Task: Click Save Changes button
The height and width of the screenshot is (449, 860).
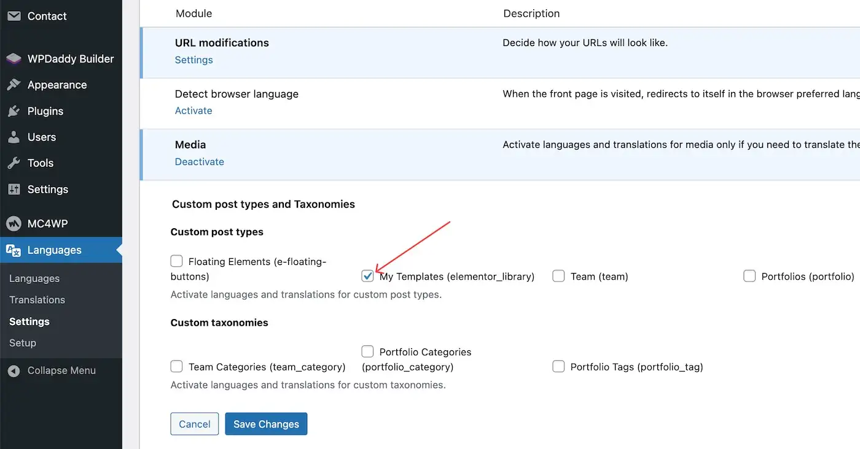Action: tap(266, 424)
